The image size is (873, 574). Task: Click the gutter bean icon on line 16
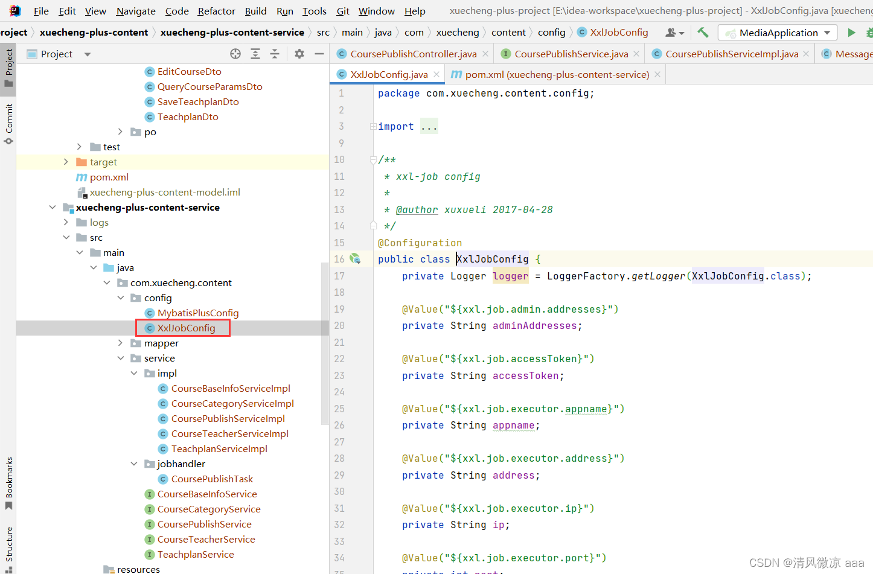click(355, 258)
